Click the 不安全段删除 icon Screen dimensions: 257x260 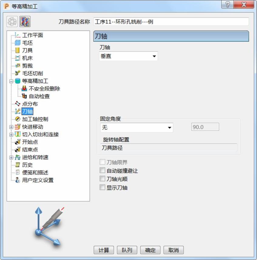24,89
